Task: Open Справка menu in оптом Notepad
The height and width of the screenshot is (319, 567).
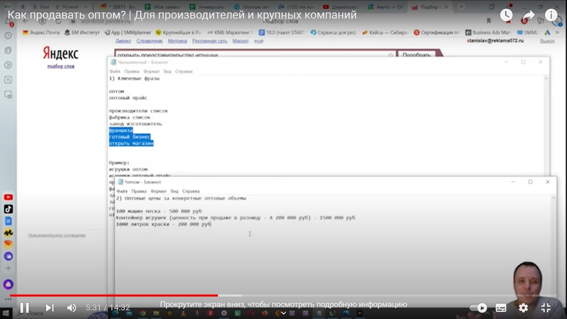Action: (191, 191)
